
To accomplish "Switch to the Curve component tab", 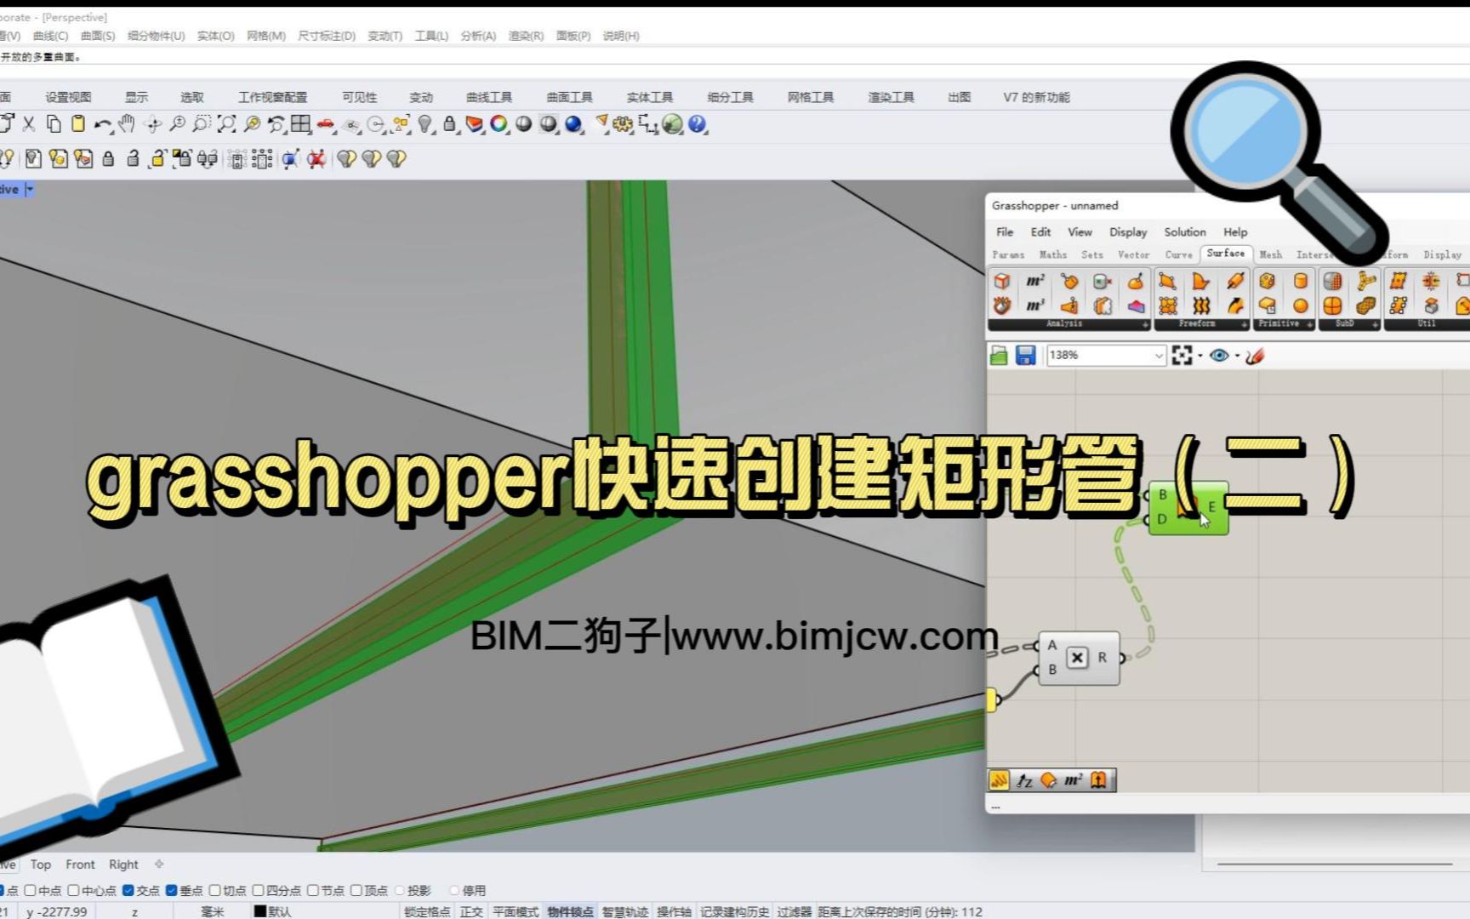I will [1178, 254].
